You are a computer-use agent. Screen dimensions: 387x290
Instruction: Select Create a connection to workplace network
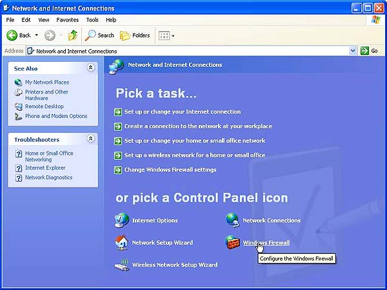point(198,126)
